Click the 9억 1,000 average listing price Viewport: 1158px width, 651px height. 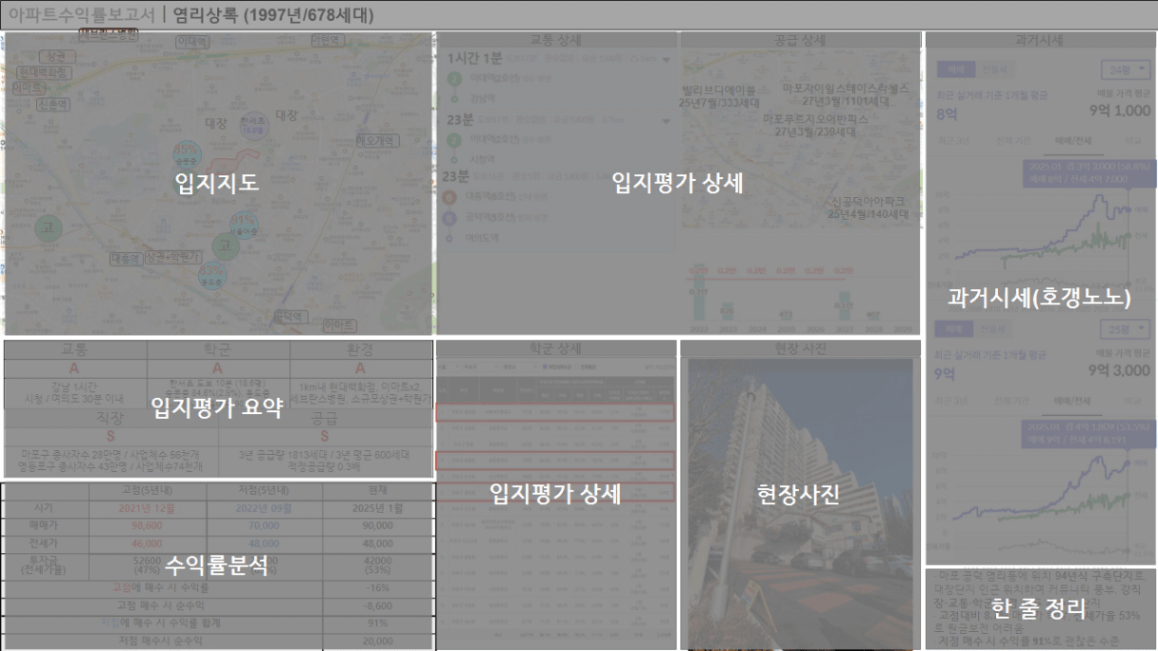(1118, 111)
